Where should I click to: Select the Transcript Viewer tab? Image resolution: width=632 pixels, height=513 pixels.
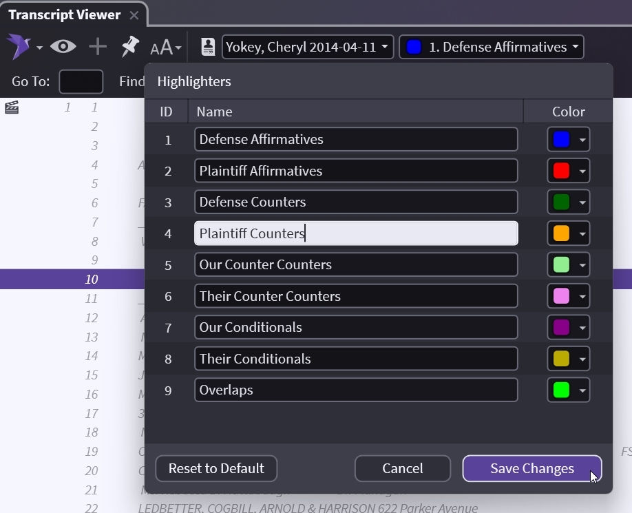(64, 15)
